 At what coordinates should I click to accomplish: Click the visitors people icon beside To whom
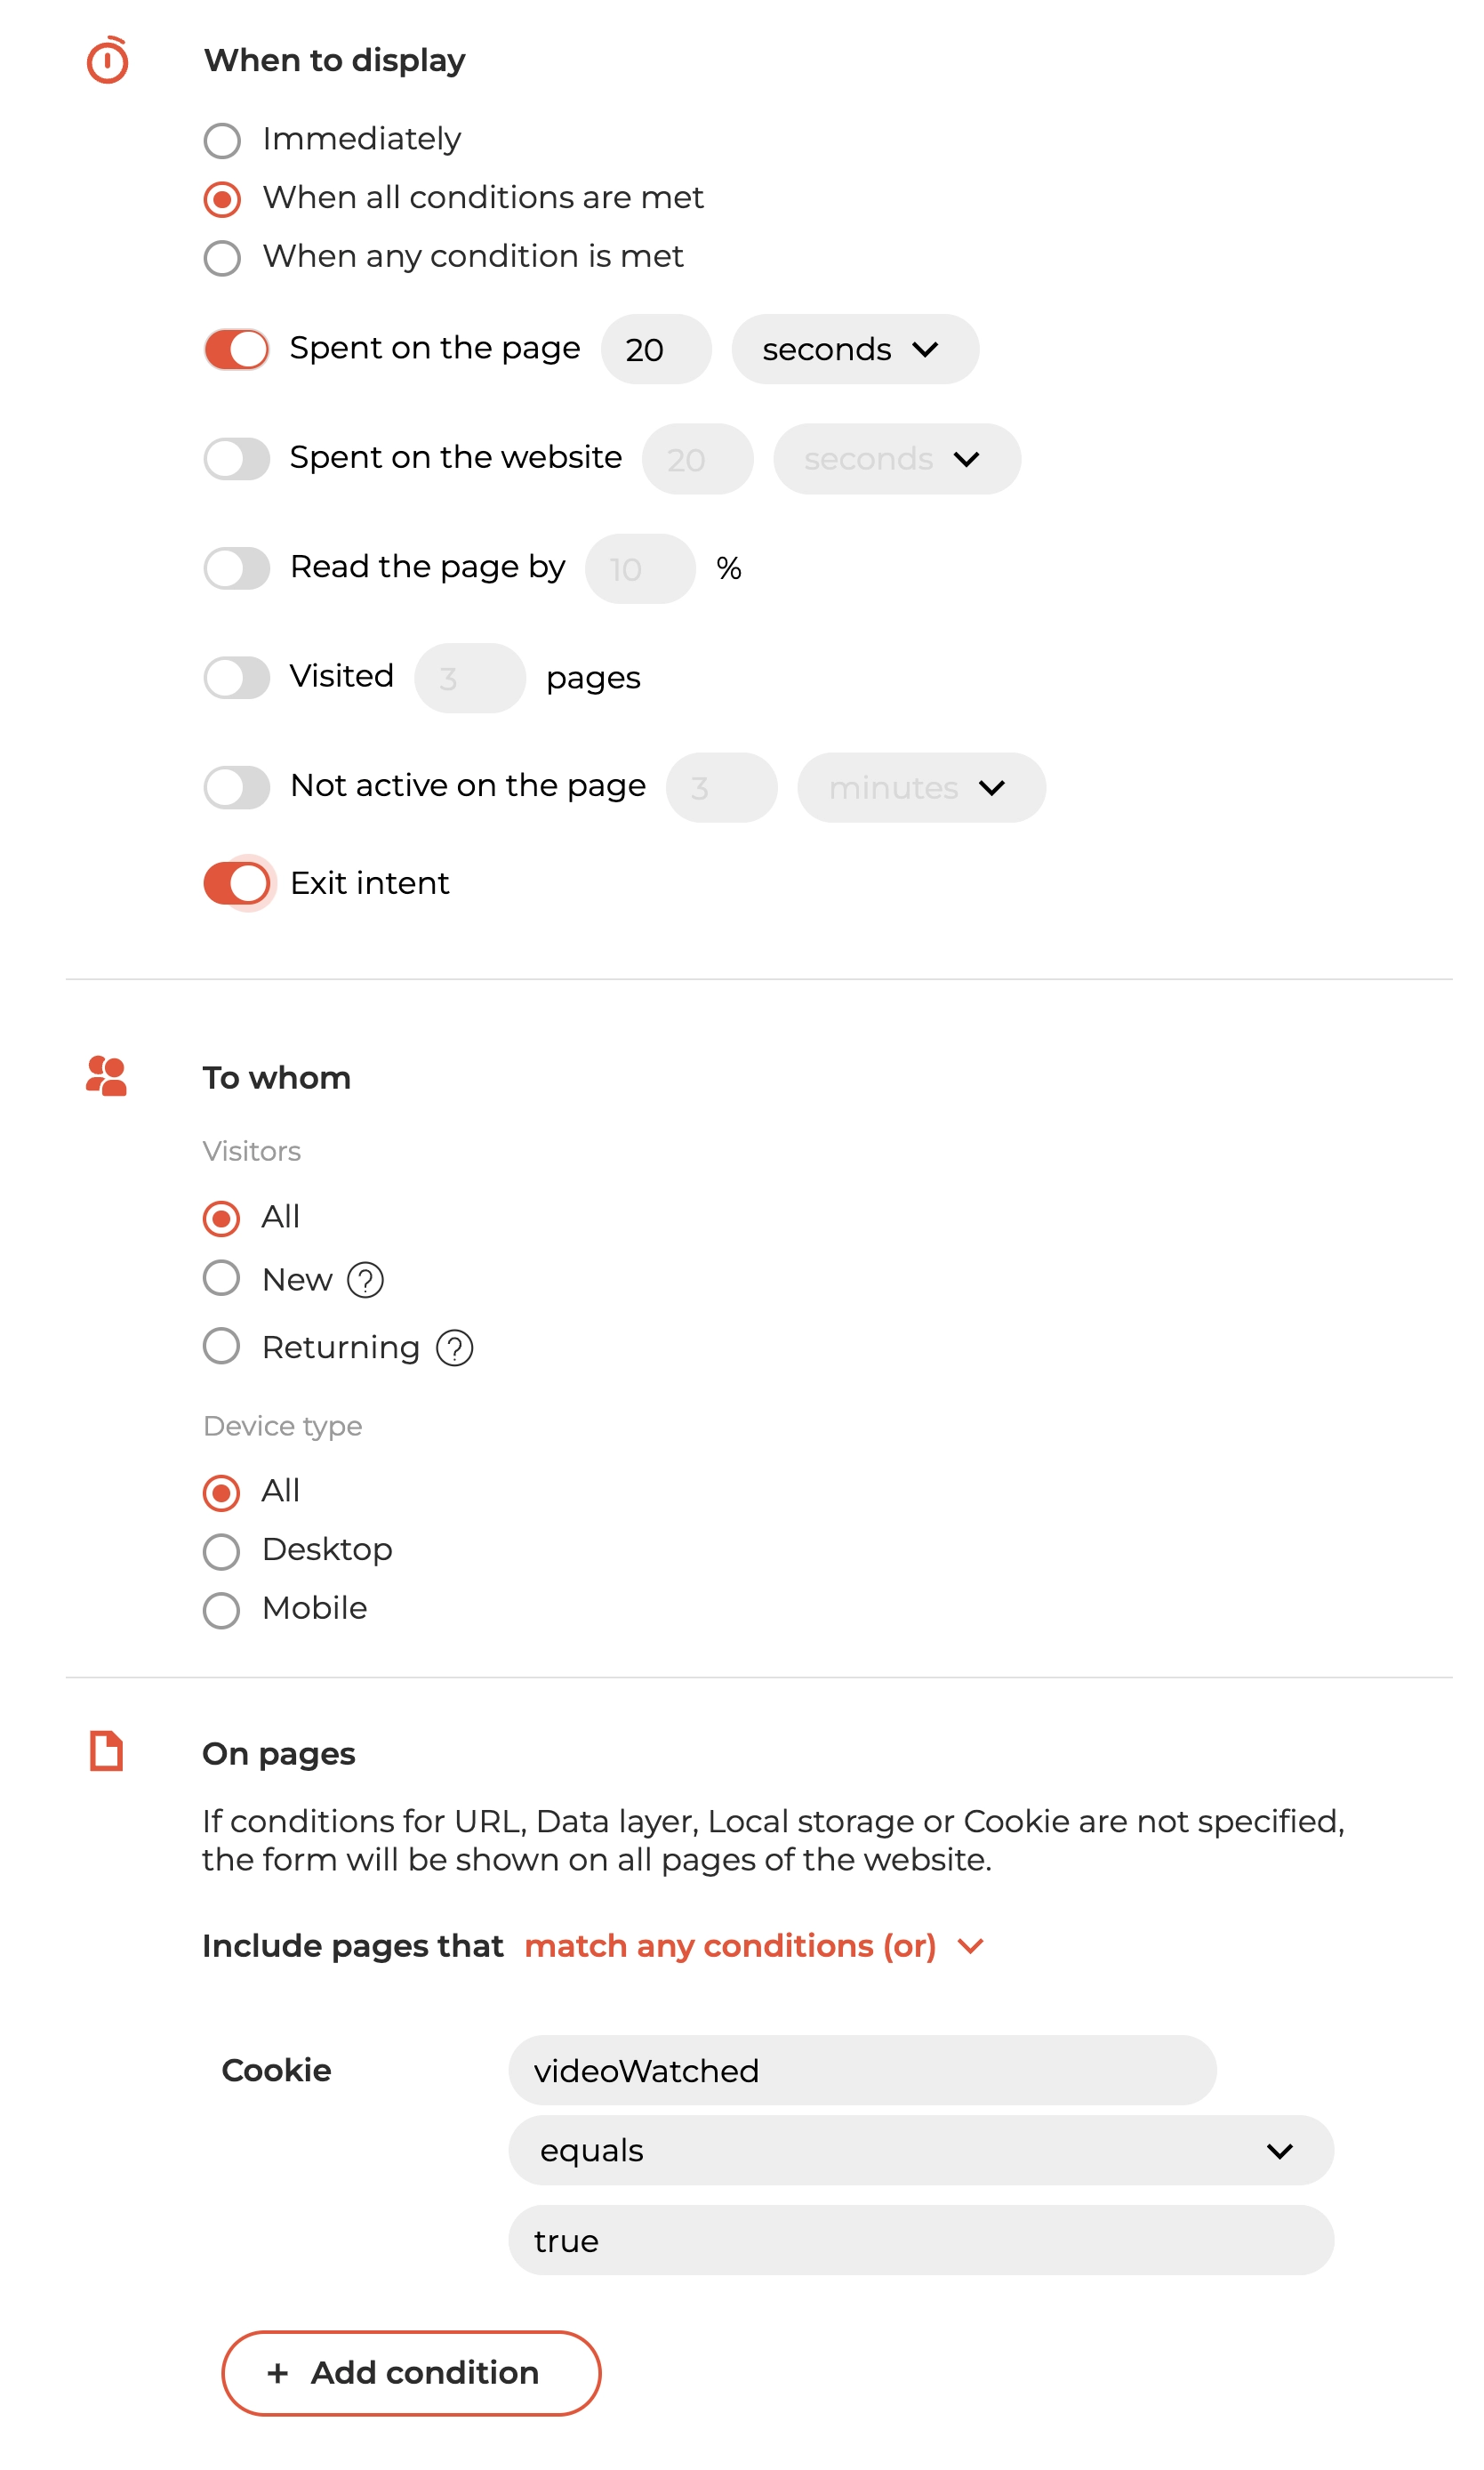click(107, 1076)
